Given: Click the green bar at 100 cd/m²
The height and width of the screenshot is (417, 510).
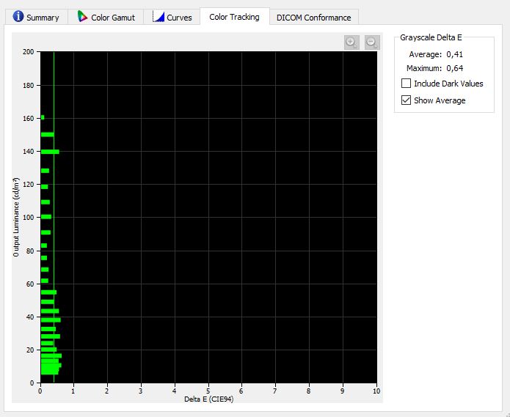Looking at the screenshot, I should [x=46, y=217].
